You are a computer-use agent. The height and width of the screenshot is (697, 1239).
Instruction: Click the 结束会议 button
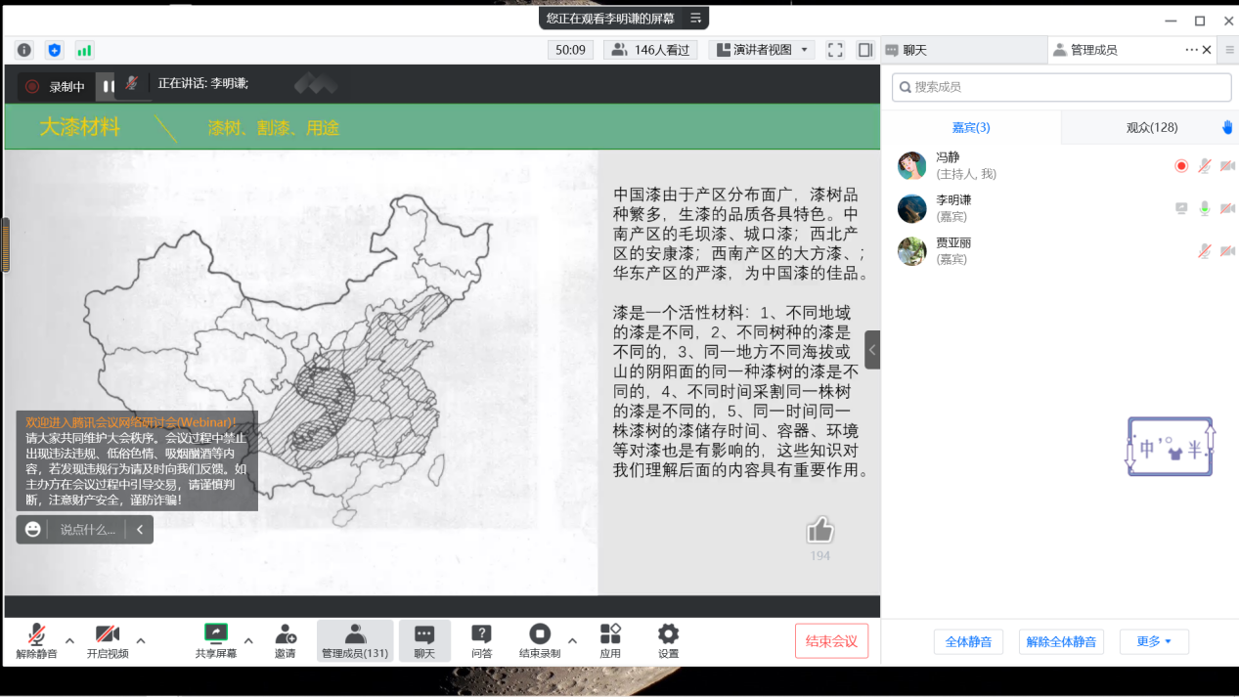pos(831,641)
